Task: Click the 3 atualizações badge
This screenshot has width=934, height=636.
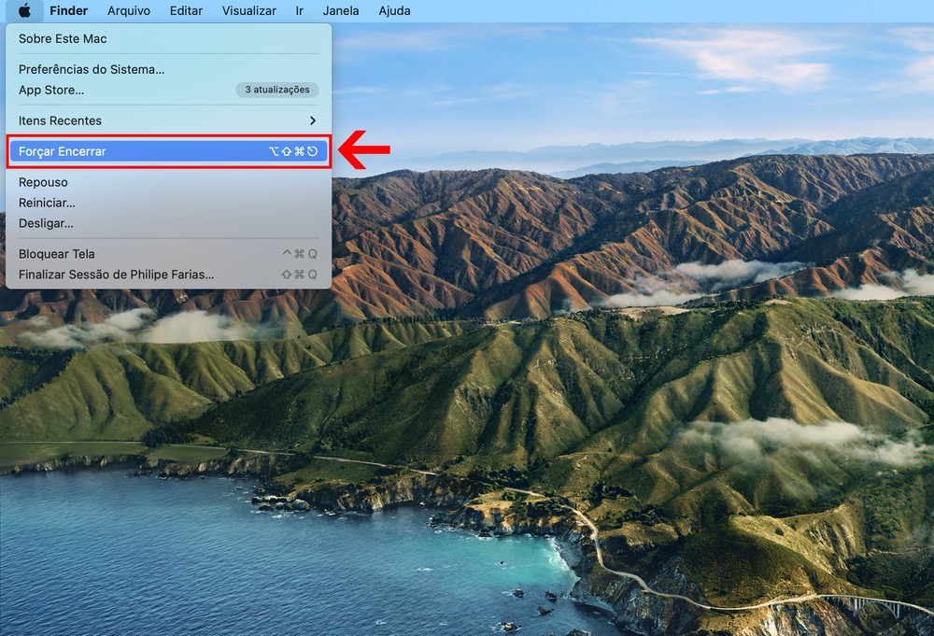Action: click(x=277, y=90)
